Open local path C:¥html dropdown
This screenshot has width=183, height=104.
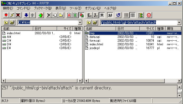click(80, 22)
